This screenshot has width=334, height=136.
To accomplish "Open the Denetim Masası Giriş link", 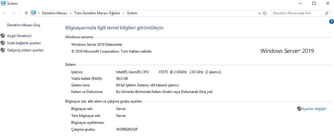I will (x=24, y=25).
